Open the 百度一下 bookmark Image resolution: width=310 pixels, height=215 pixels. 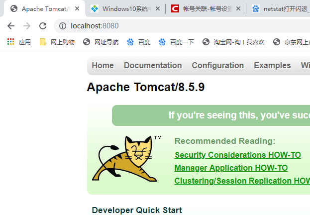(176, 42)
